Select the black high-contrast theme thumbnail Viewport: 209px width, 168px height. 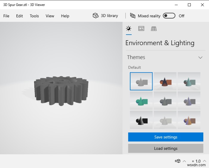click(141, 120)
